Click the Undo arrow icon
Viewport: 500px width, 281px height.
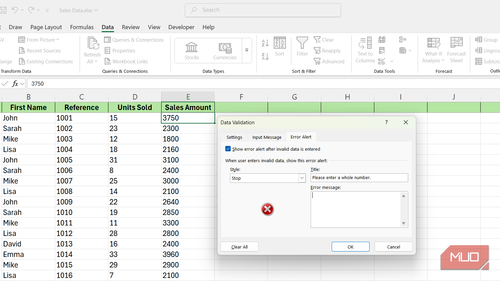click(x=15, y=10)
